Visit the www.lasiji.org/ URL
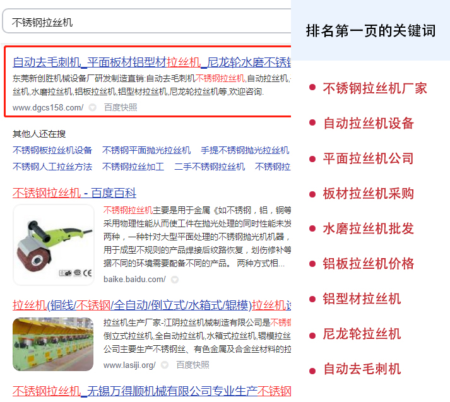The width and height of the screenshot is (450, 402). coord(129,365)
